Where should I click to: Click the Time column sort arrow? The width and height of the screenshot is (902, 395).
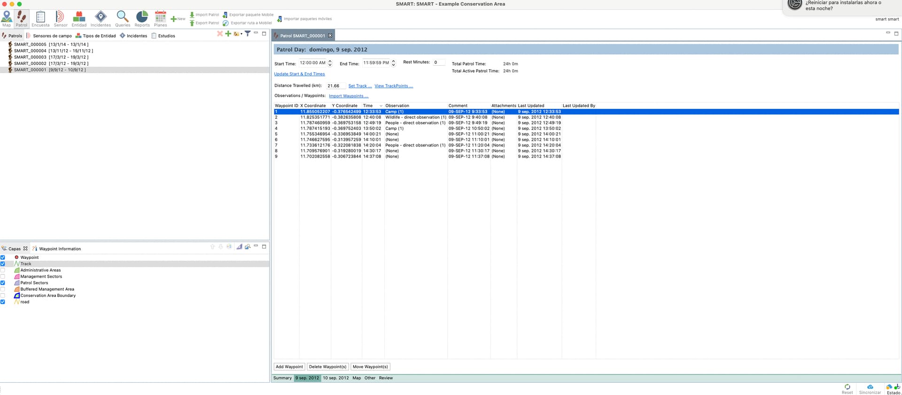pos(381,106)
